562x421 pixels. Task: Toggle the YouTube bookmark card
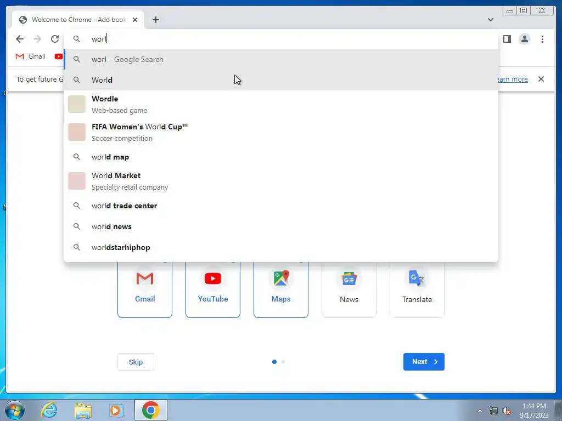pyautogui.click(x=213, y=289)
